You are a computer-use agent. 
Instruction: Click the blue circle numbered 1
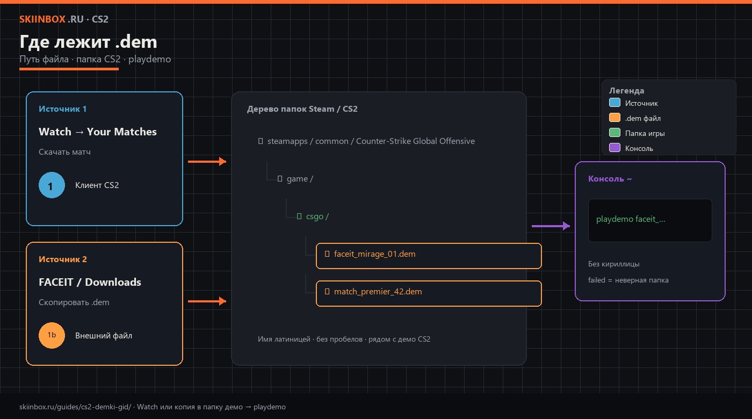tap(52, 185)
